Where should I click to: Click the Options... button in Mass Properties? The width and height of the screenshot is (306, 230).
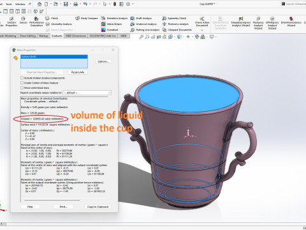pos(103,61)
